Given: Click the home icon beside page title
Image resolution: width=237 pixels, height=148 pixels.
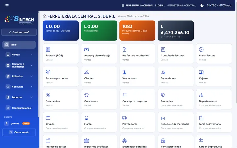Looking at the screenshot, I should [x=45, y=16].
